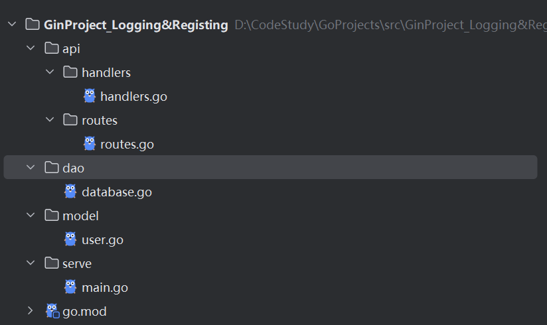Click the gopher icon next to routes.go
547x325 pixels.
pyautogui.click(x=90, y=144)
